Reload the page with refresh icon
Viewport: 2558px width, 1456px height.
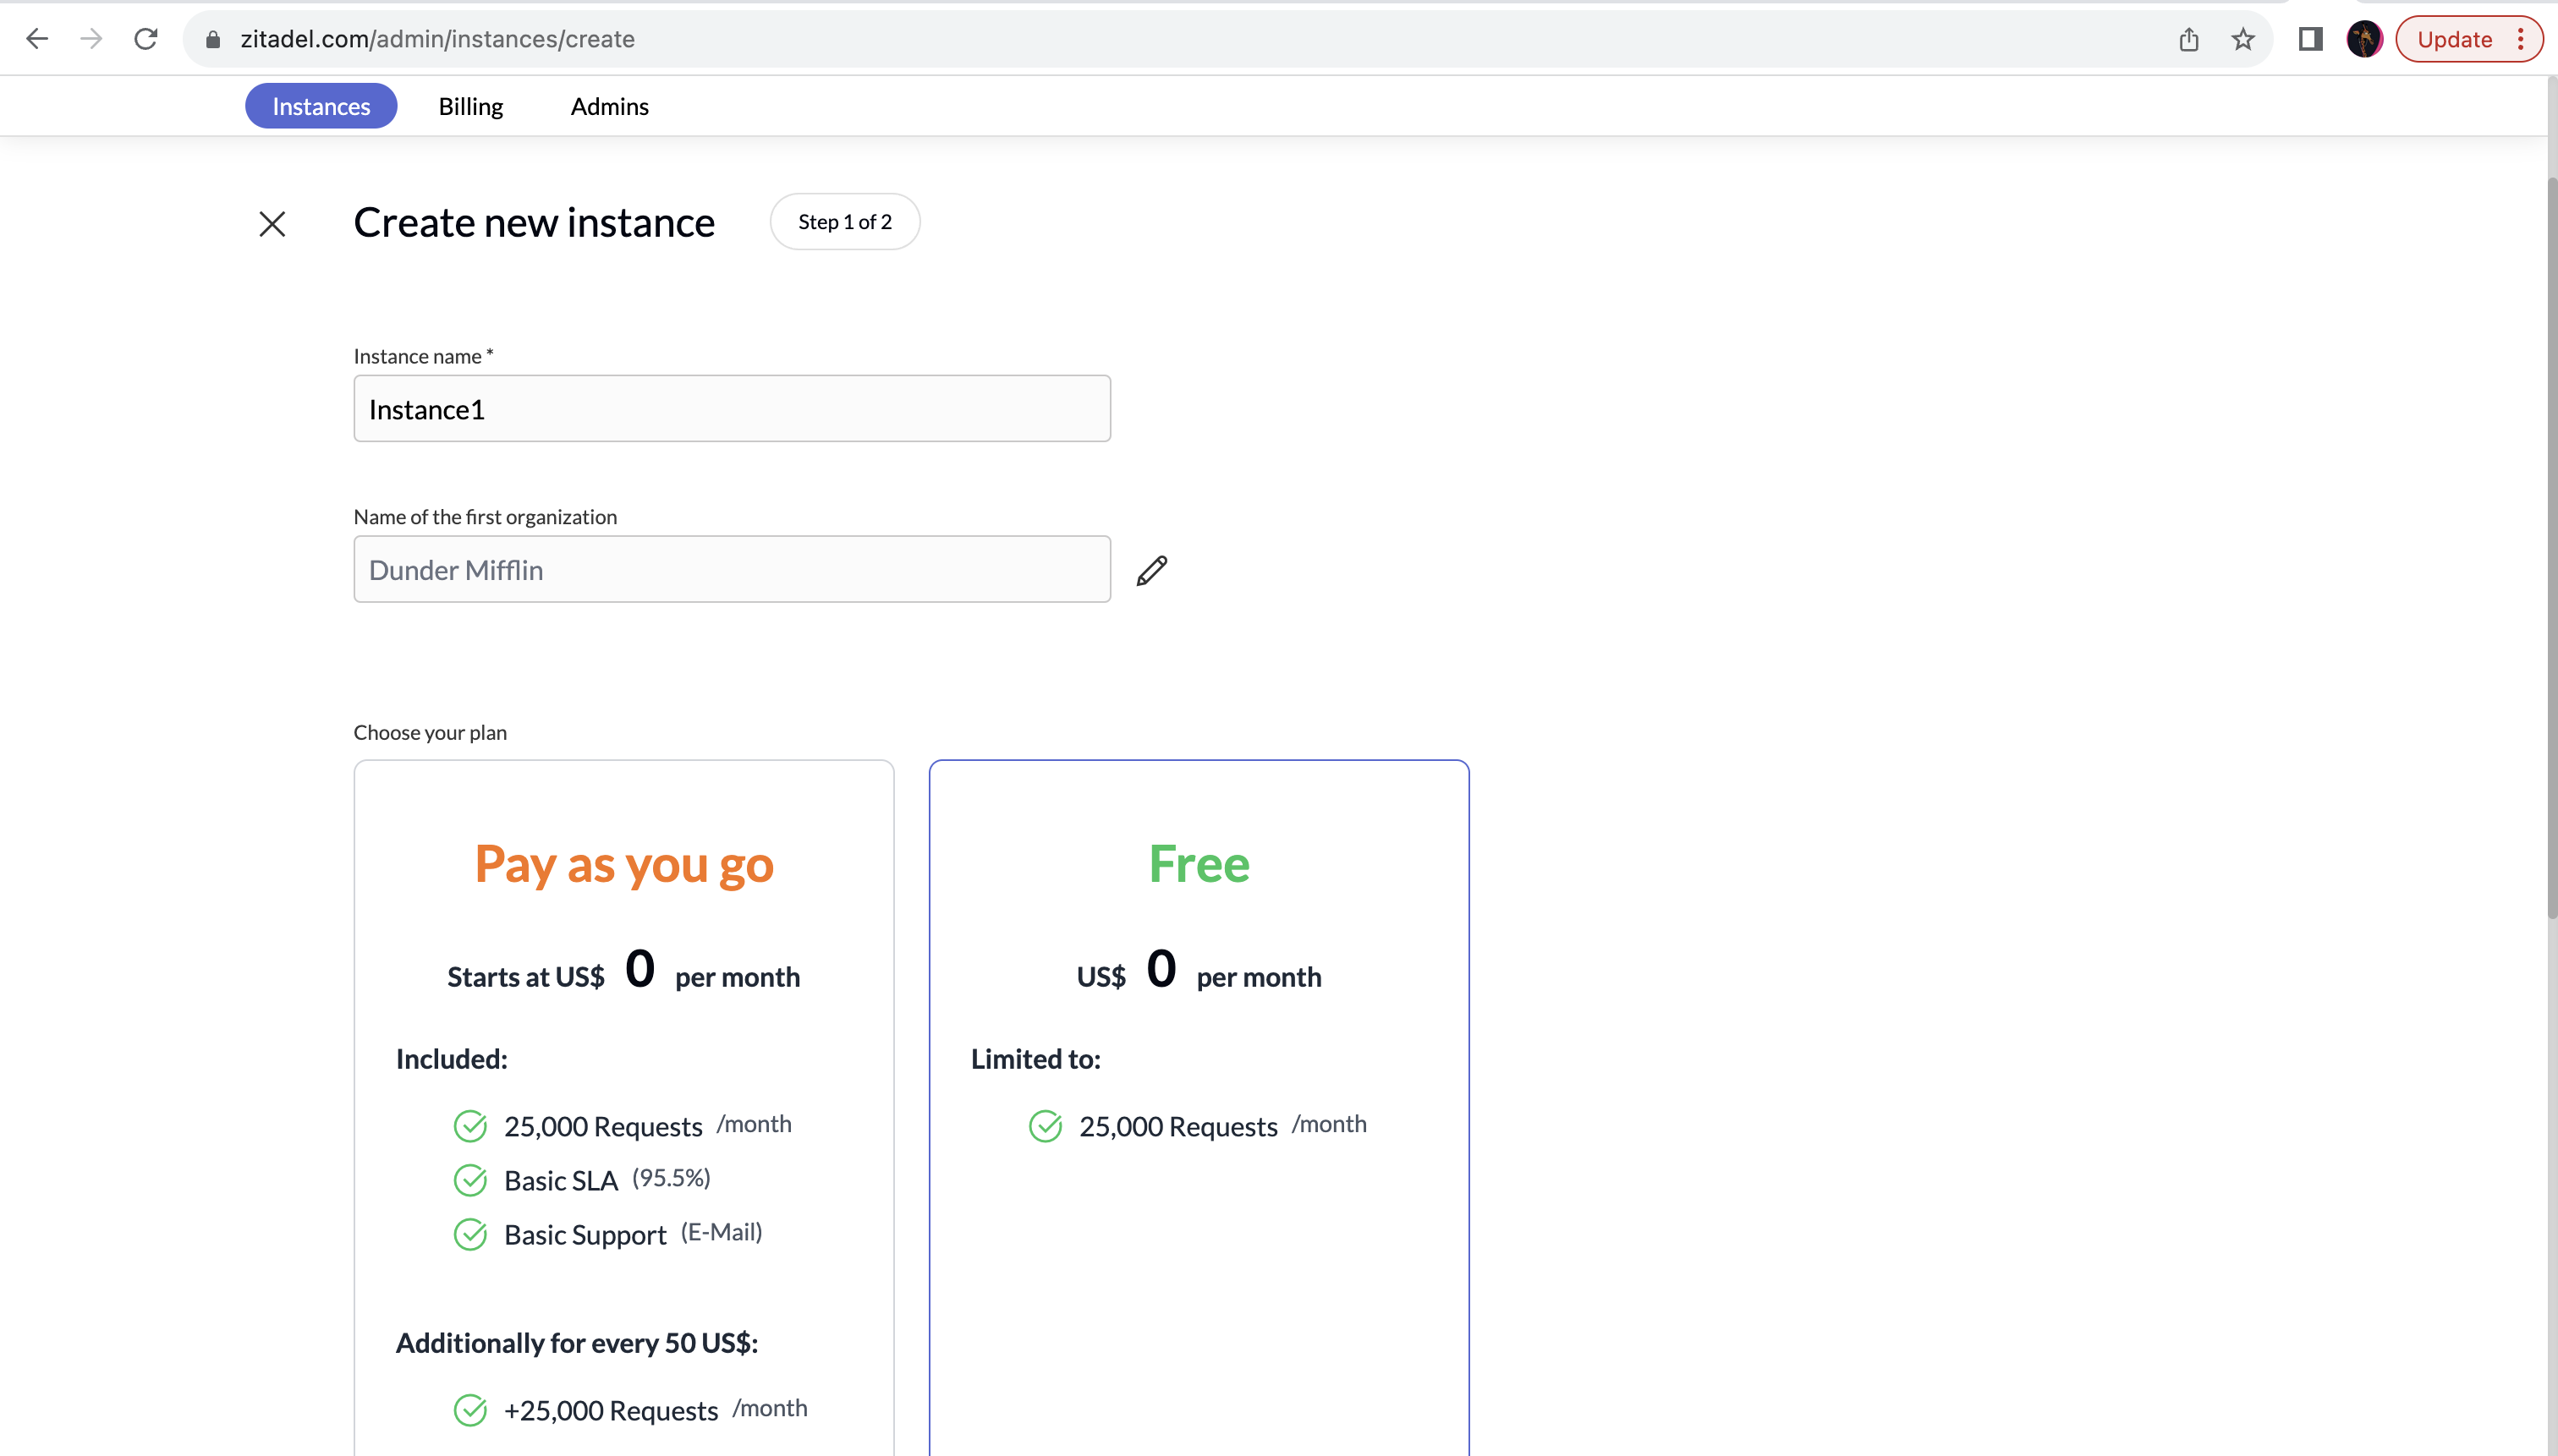pos(146,39)
